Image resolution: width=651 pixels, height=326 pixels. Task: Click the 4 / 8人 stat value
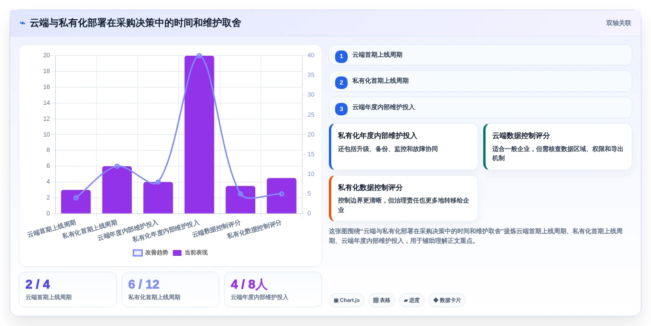pos(249,284)
